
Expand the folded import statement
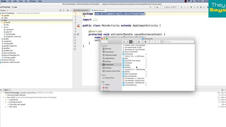[95, 20]
